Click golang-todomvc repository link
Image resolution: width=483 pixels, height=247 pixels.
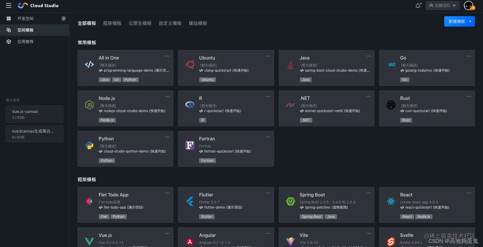pos(425,70)
